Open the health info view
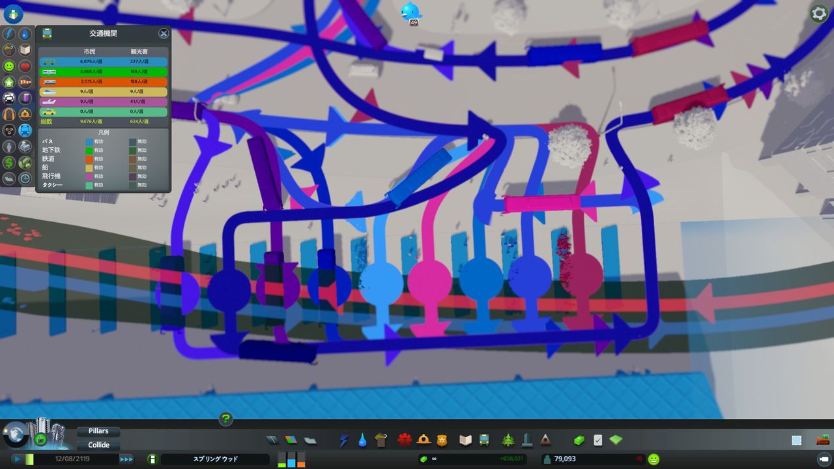Image resolution: width=834 pixels, height=469 pixels. click(25, 66)
